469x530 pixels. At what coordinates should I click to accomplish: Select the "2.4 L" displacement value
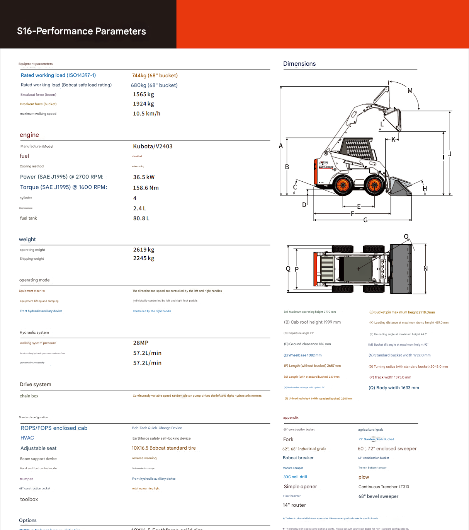139,208
